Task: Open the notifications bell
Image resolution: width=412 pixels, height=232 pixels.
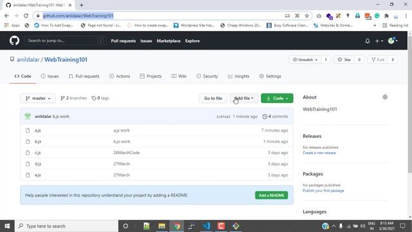Action: point(368,41)
